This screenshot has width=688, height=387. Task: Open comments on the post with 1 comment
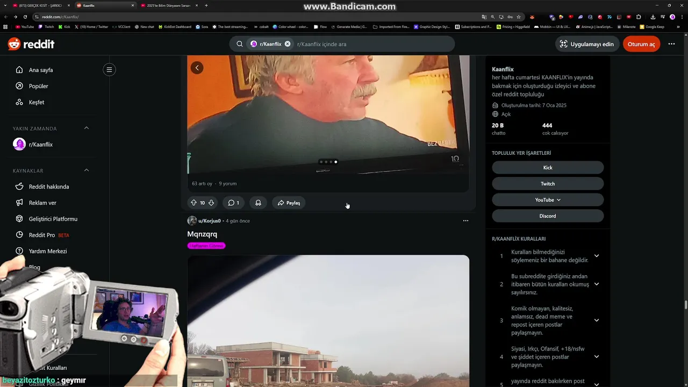pyautogui.click(x=233, y=203)
